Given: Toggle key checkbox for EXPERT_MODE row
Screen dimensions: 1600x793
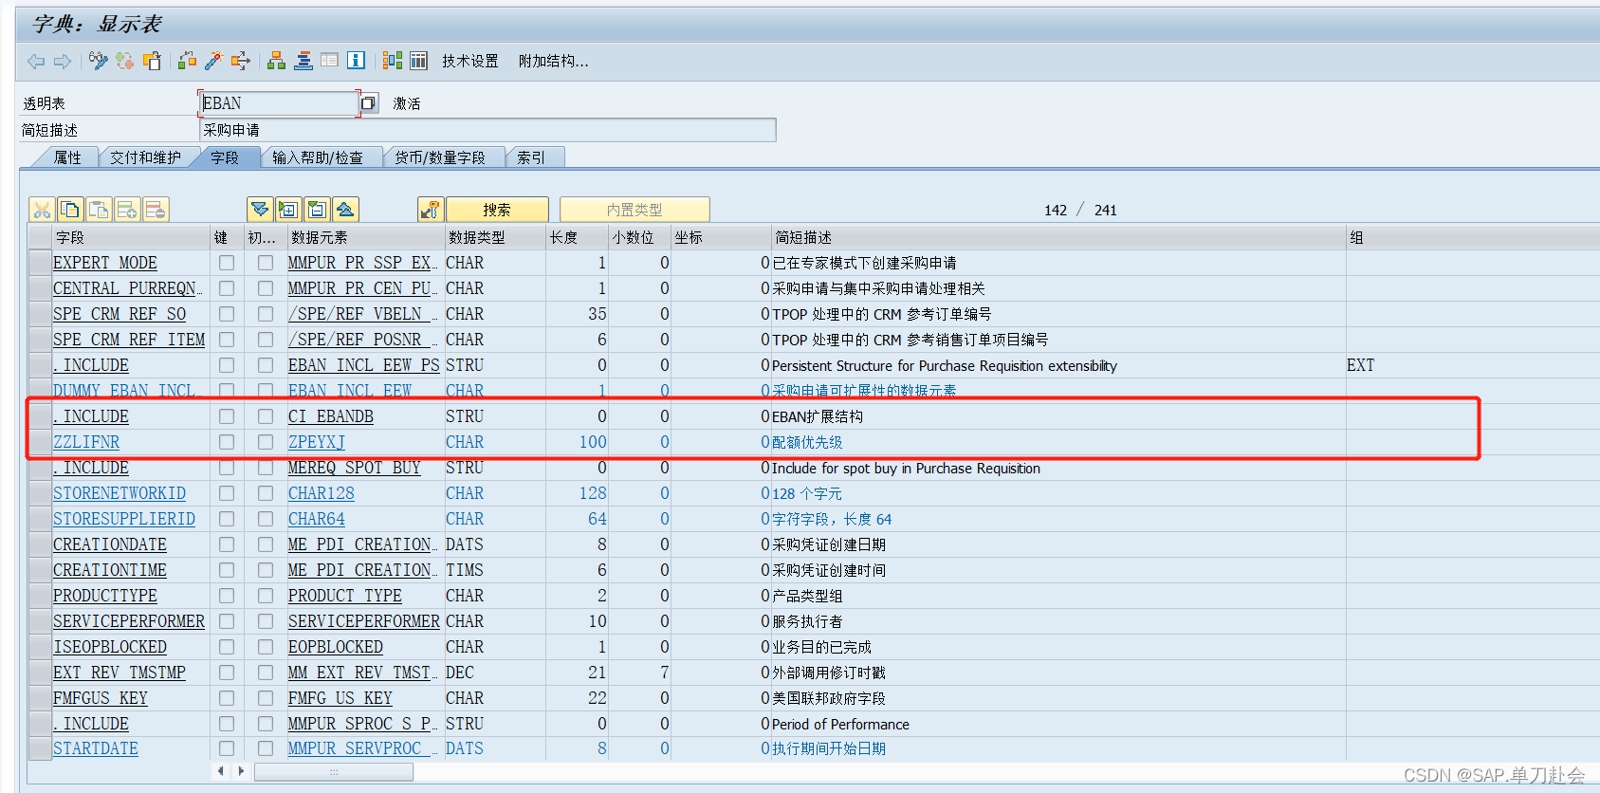Looking at the screenshot, I should (x=227, y=263).
